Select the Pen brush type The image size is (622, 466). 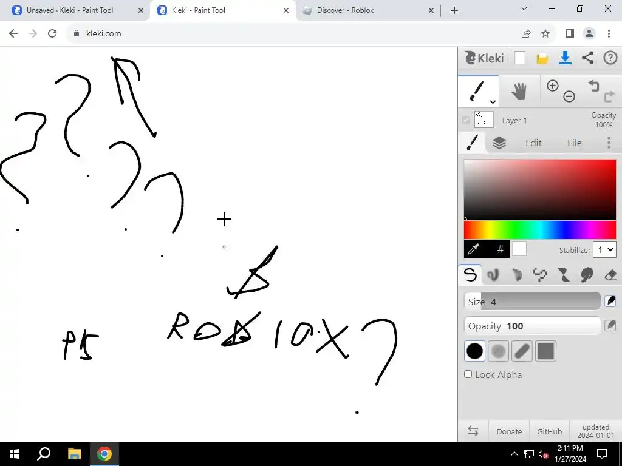[x=470, y=275]
